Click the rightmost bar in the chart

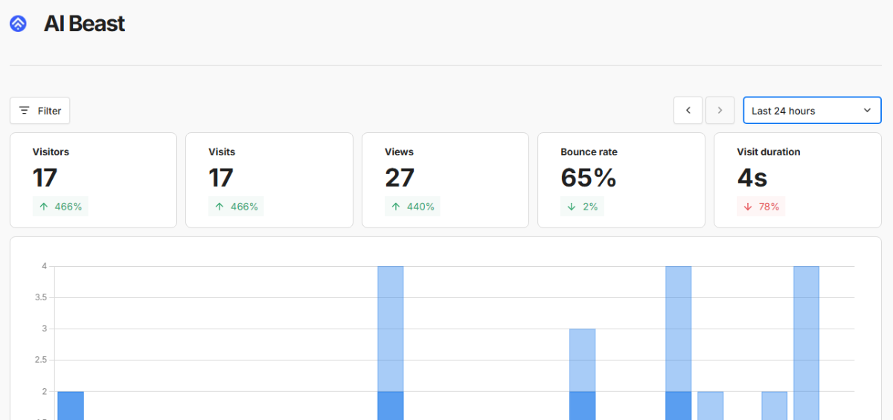tap(806, 342)
